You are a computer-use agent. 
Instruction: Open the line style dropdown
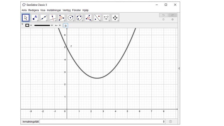52,25
